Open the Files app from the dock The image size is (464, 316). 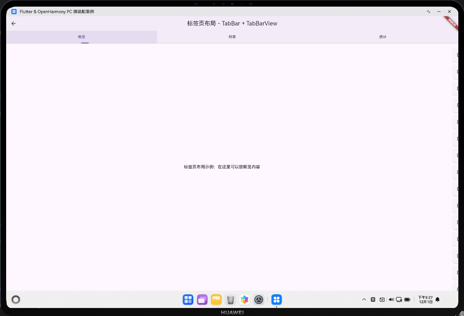coord(216,299)
